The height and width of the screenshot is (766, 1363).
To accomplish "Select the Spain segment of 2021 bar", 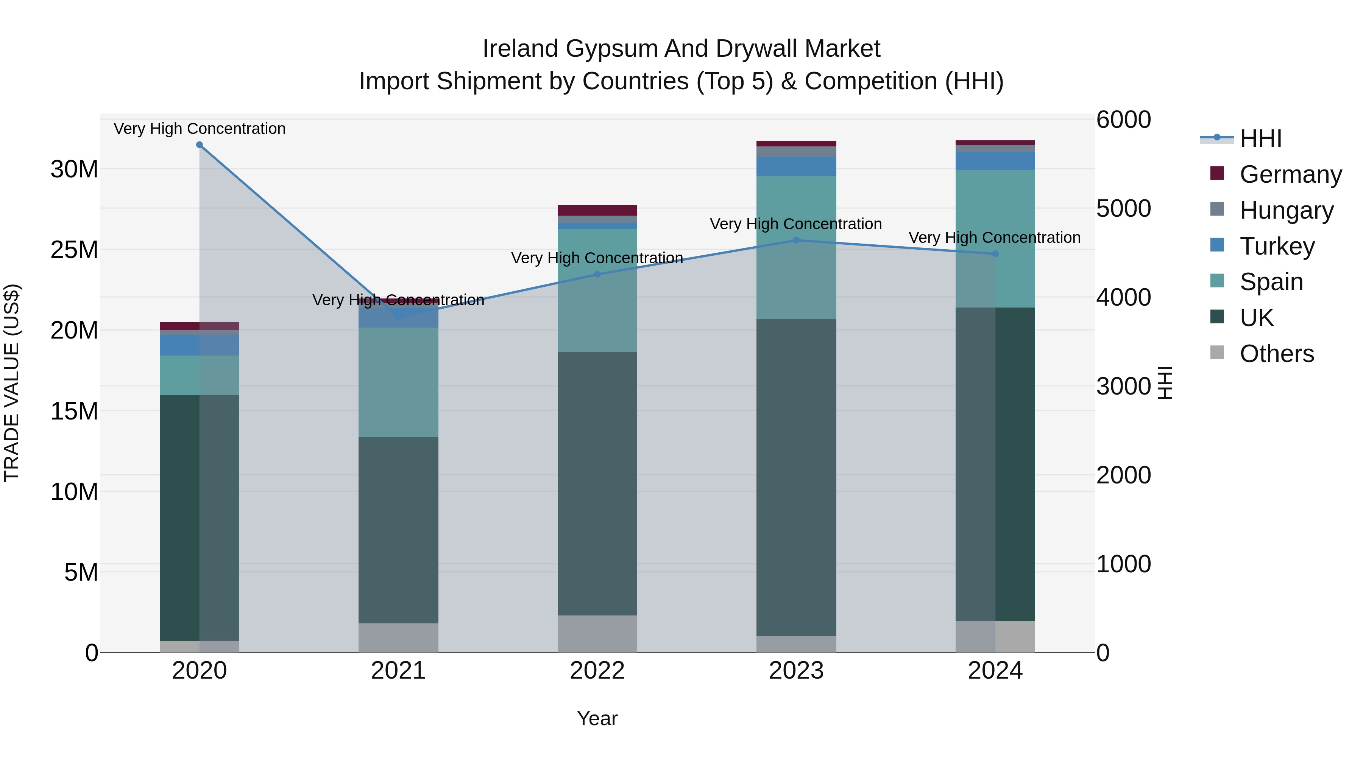I will click(x=398, y=382).
